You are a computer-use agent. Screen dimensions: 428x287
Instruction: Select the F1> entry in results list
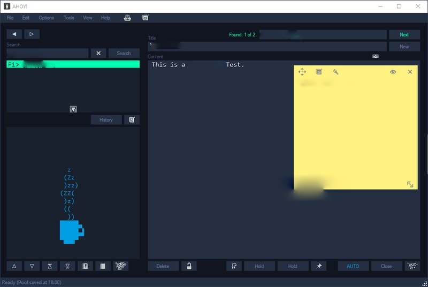pos(73,64)
